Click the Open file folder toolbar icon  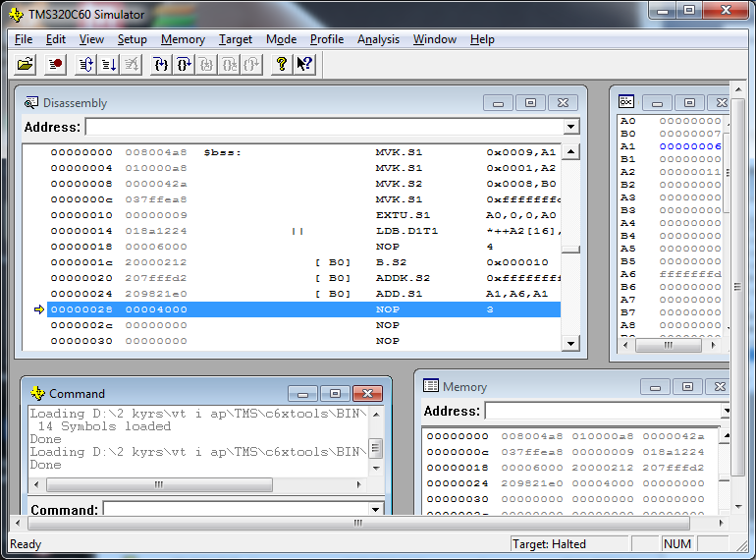(26, 64)
